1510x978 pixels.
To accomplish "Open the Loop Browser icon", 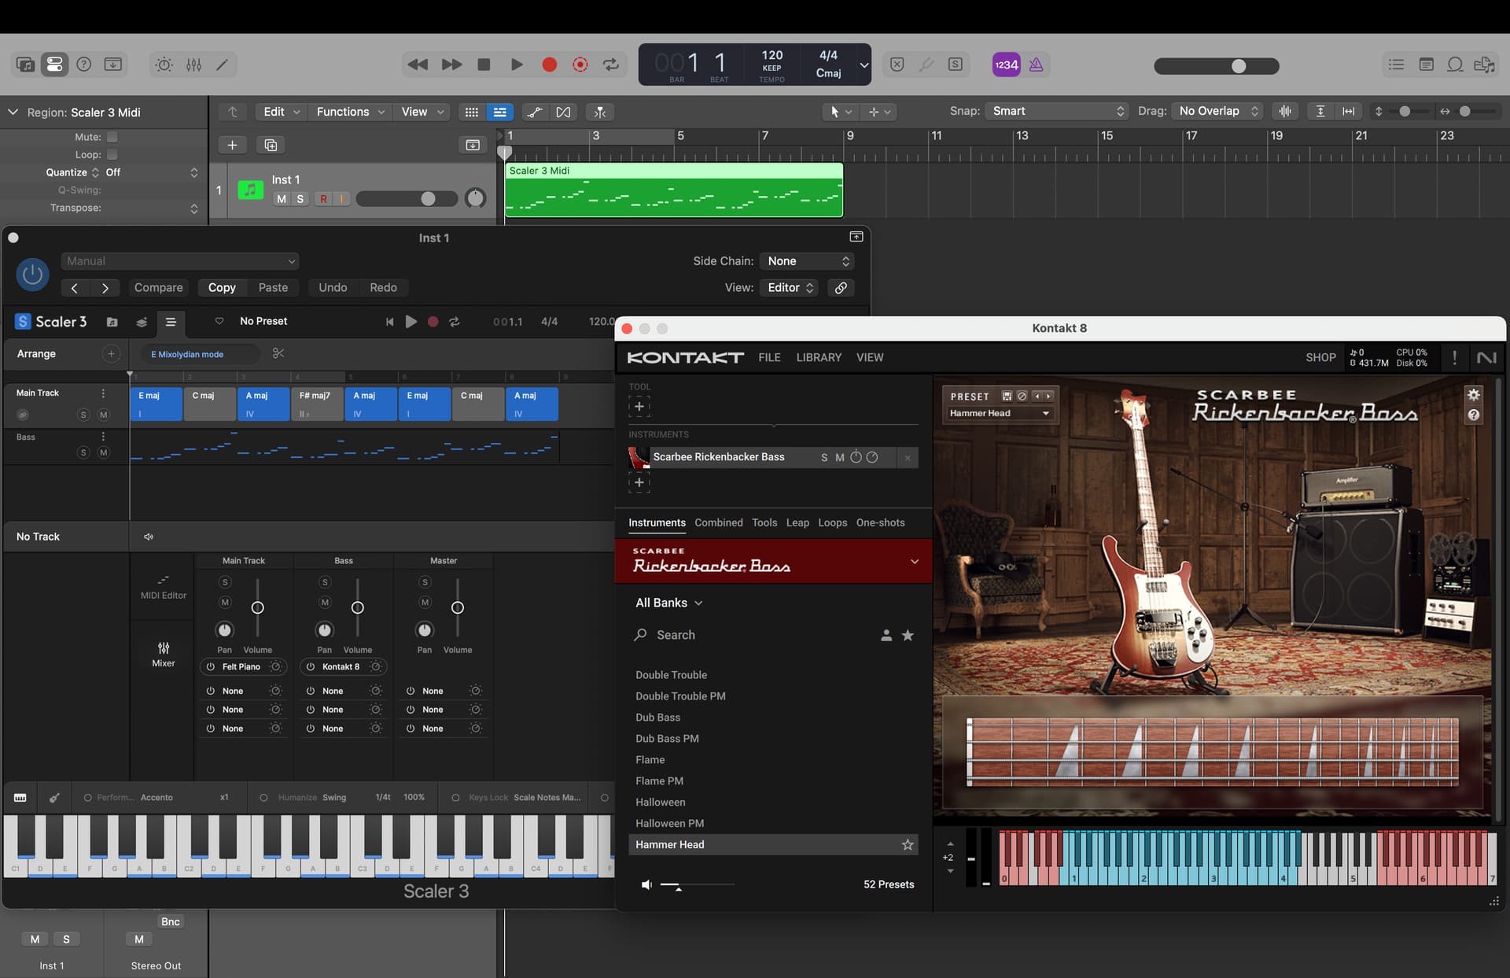I will point(1455,65).
